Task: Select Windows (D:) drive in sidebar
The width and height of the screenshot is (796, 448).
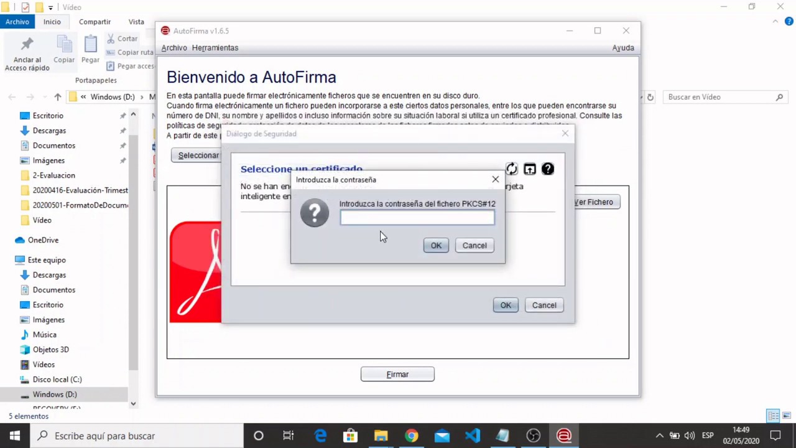Action: pos(55,394)
